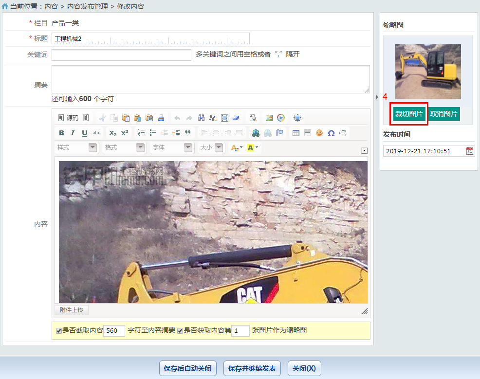480x379 pixels.
Task: Align text left
Action: pyautogui.click(x=204, y=133)
